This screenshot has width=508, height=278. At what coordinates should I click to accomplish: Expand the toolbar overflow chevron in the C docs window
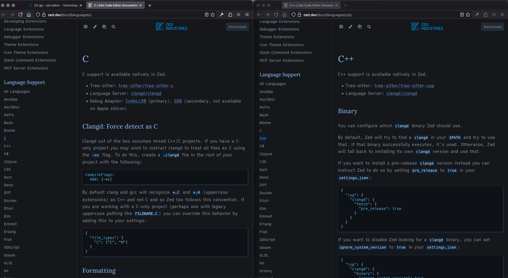click(239, 15)
